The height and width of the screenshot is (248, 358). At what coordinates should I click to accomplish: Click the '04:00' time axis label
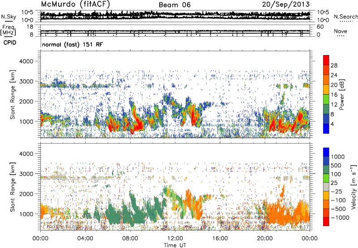(85, 239)
